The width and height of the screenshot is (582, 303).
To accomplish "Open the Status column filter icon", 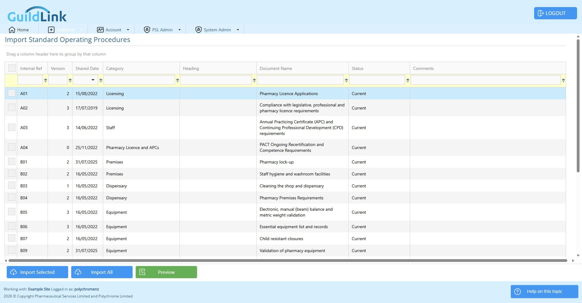I will 408,80.
